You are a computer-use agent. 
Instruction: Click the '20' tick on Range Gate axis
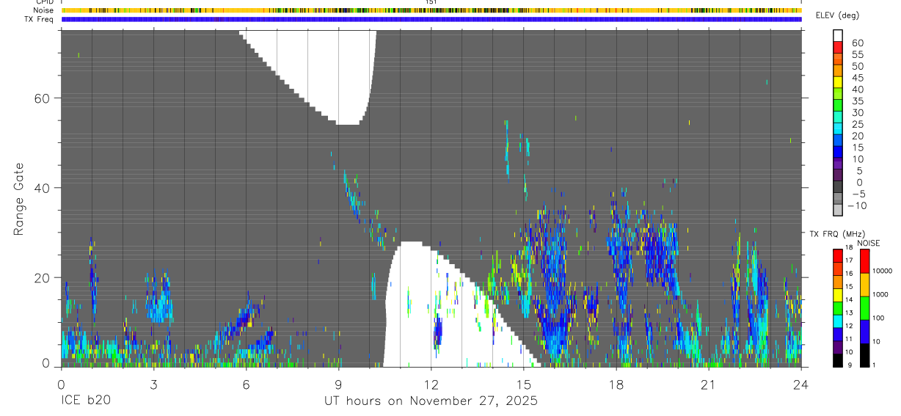[x=41, y=277]
